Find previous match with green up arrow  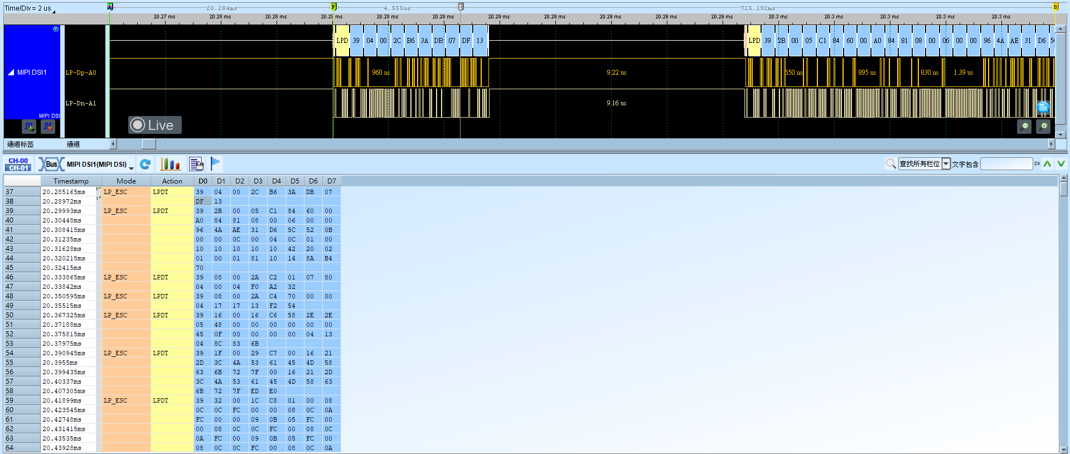pos(1047,163)
